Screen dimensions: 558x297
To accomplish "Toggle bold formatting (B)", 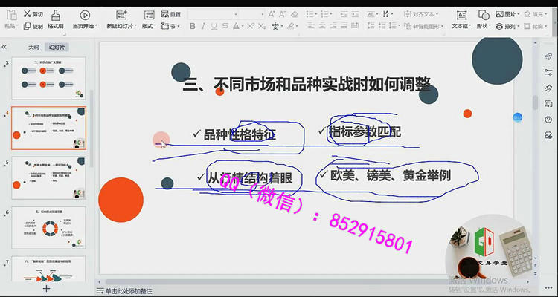I will click(193, 26).
